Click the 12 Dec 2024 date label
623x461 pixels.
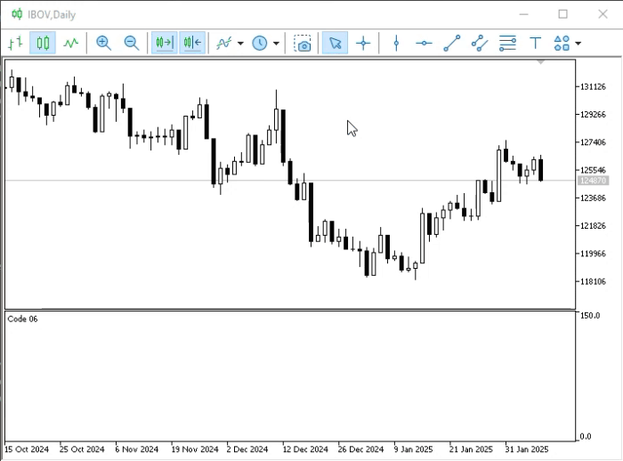[305, 449]
